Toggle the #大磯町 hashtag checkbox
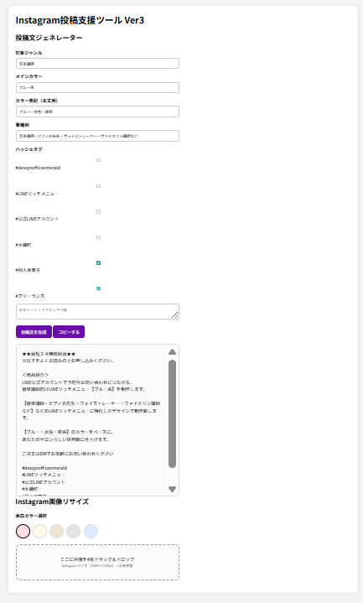This screenshot has height=603, width=363. [x=98, y=237]
